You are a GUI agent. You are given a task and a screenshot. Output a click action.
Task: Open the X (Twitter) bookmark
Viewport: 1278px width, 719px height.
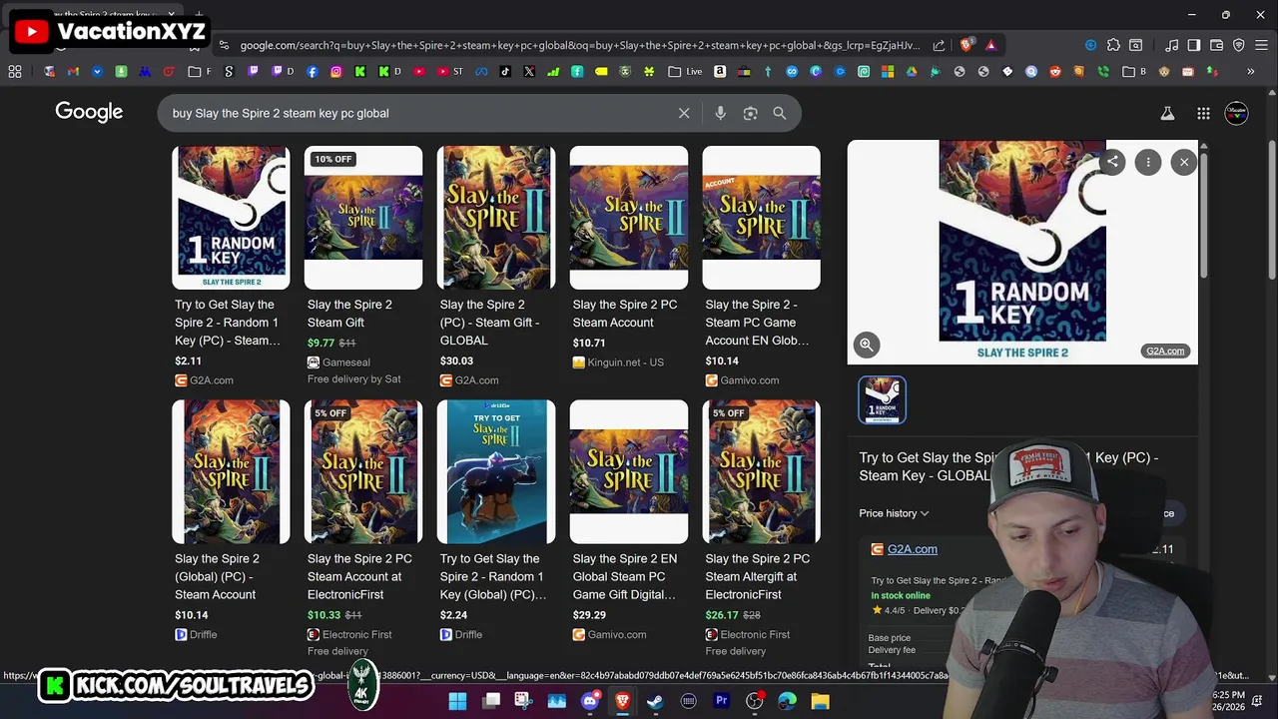pyautogui.click(x=529, y=72)
